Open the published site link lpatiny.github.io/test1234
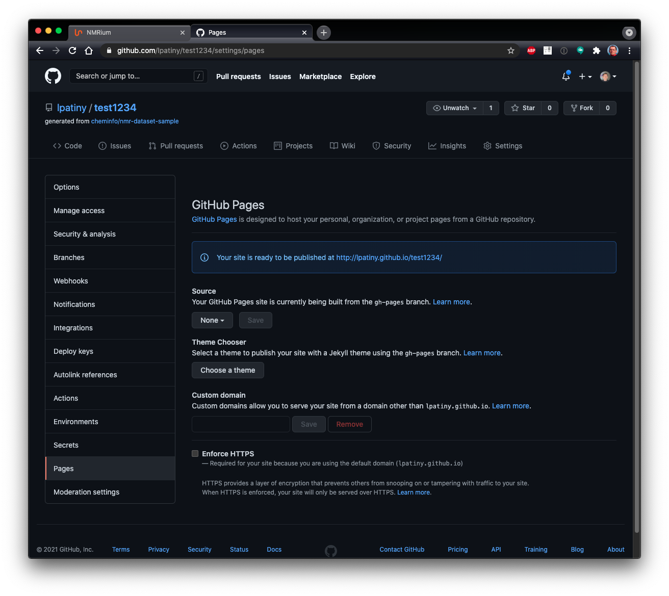669x596 pixels. [x=389, y=257]
